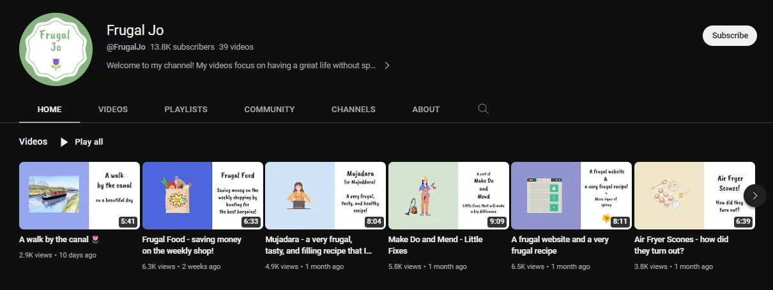Screen dimensions: 773x290
Task: Click '2.9K views • 10 days ago' text
Action: tap(57, 255)
